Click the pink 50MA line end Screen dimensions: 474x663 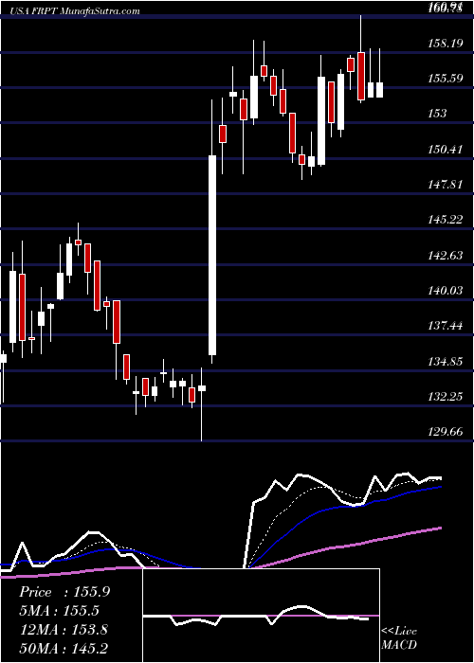coord(440,529)
